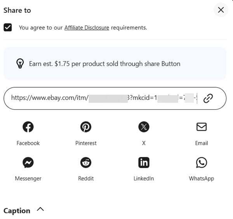Select the WhatsApp share icon
Screen dimensions: 233x219
(x=201, y=162)
